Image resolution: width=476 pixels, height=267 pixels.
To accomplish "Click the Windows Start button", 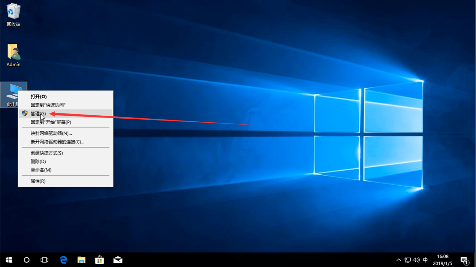I will [9, 260].
